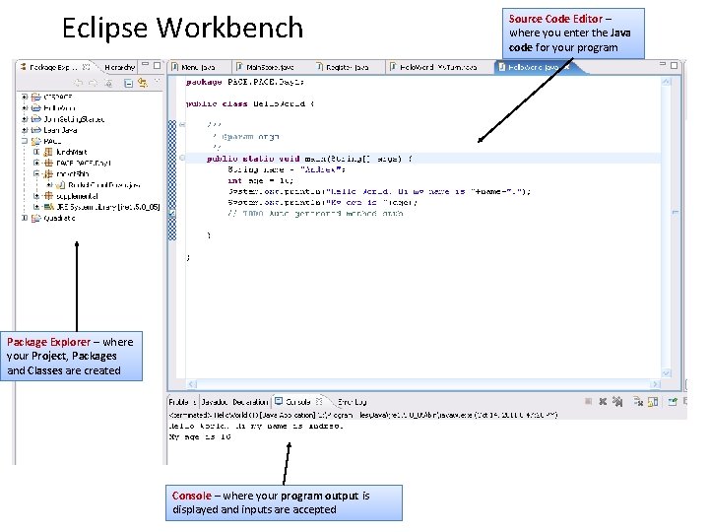Click the 'public static void main' code line
The height and width of the screenshot is (532, 709).
(309, 159)
